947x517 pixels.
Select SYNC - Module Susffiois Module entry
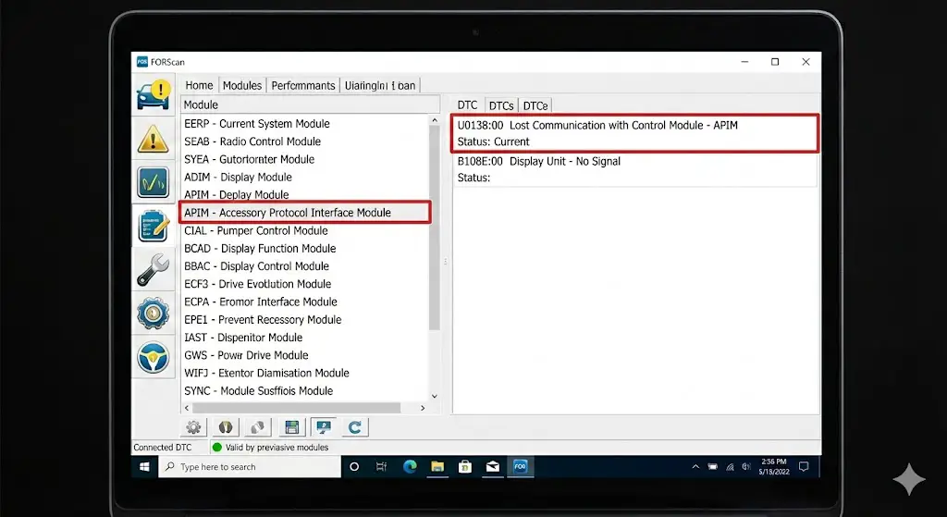[x=258, y=391]
